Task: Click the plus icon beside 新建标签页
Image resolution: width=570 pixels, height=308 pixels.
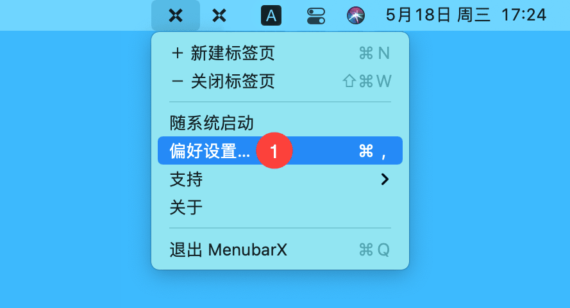Action: 178,53
